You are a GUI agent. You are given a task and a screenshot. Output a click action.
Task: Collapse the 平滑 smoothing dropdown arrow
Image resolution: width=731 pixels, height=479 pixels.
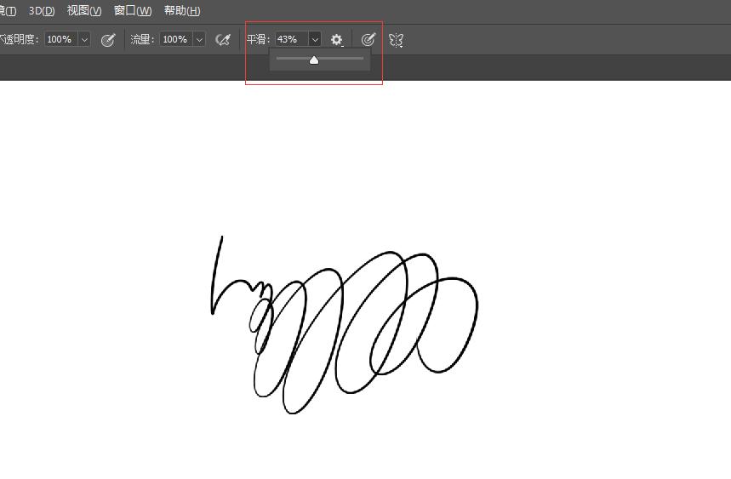point(315,39)
